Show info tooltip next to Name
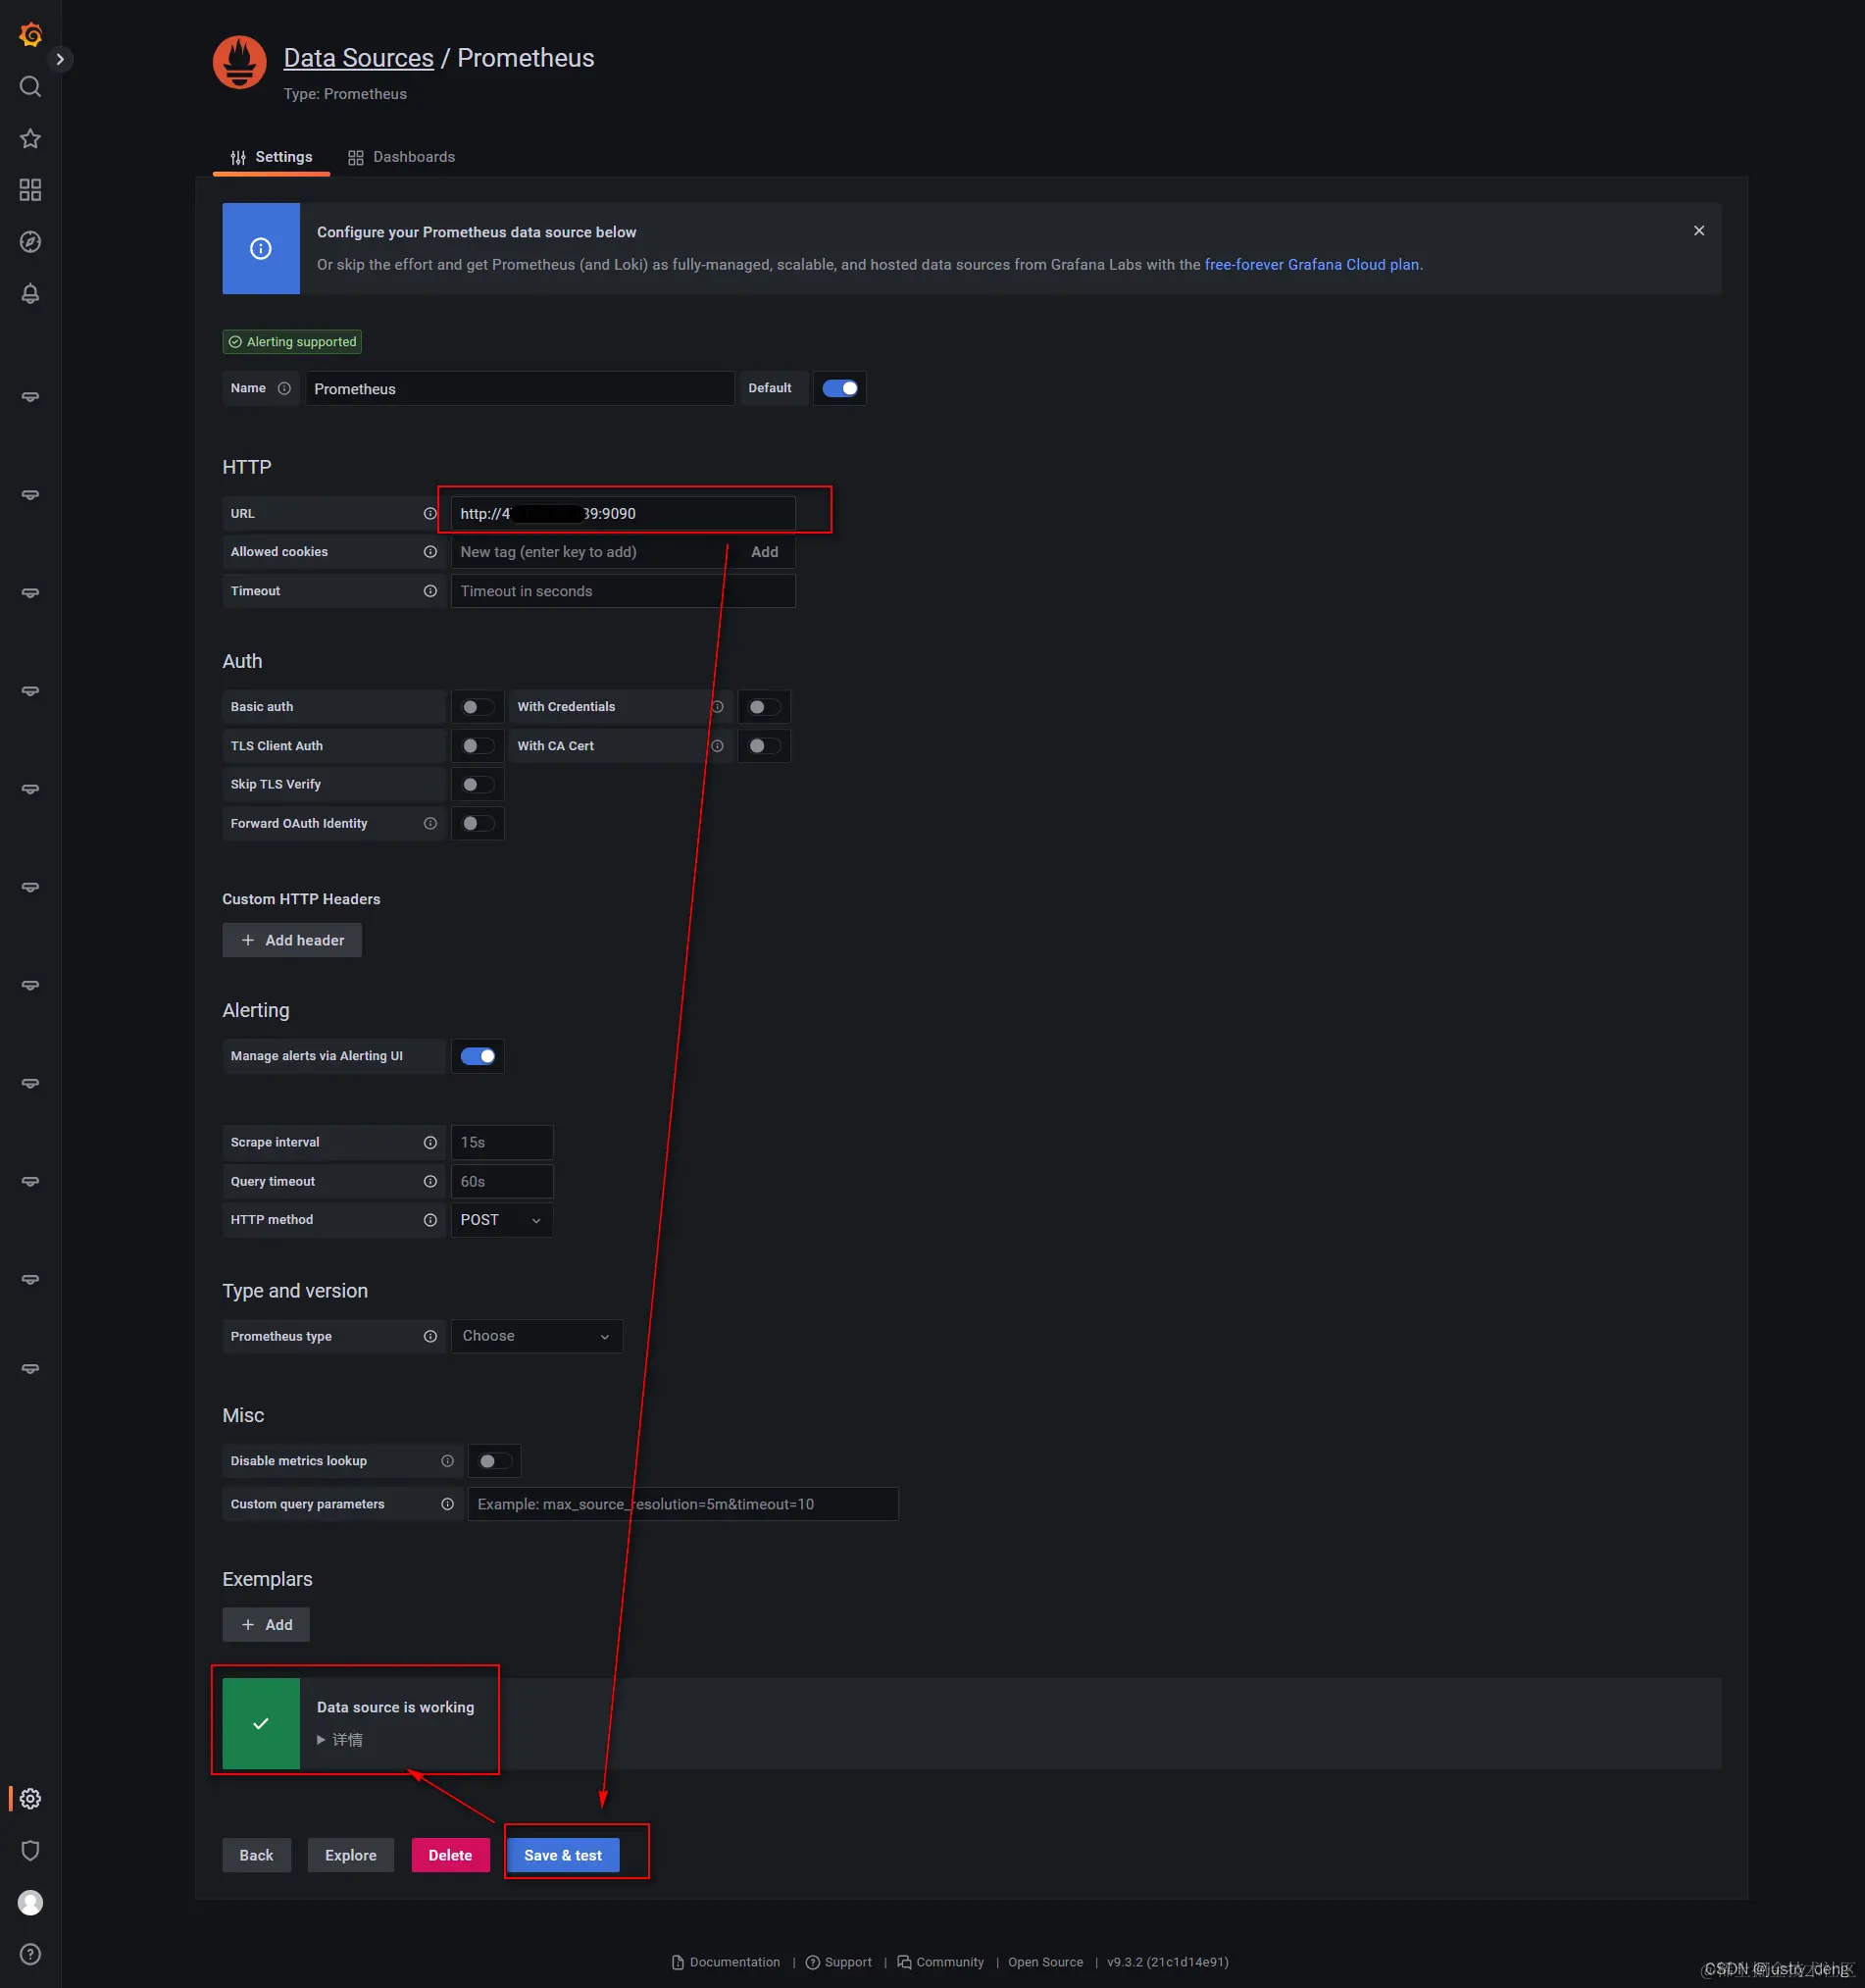Viewport: 1865px width, 1988px height. tap(284, 388)
